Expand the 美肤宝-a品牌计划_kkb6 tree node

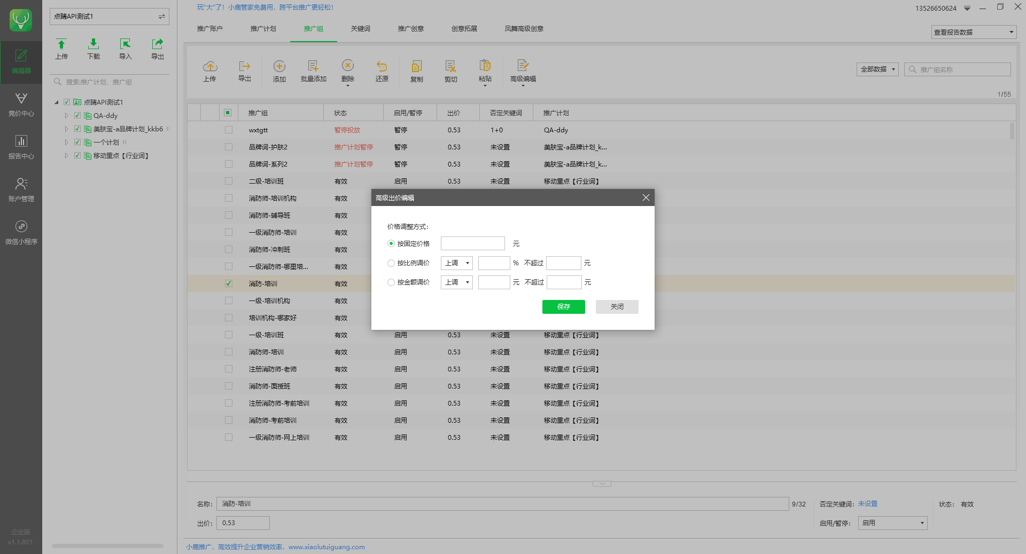pos(66,129)
